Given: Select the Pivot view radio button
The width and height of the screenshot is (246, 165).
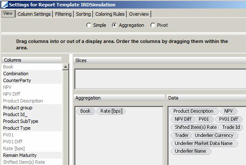Looking at the screenshot, I should pos(152,25).
